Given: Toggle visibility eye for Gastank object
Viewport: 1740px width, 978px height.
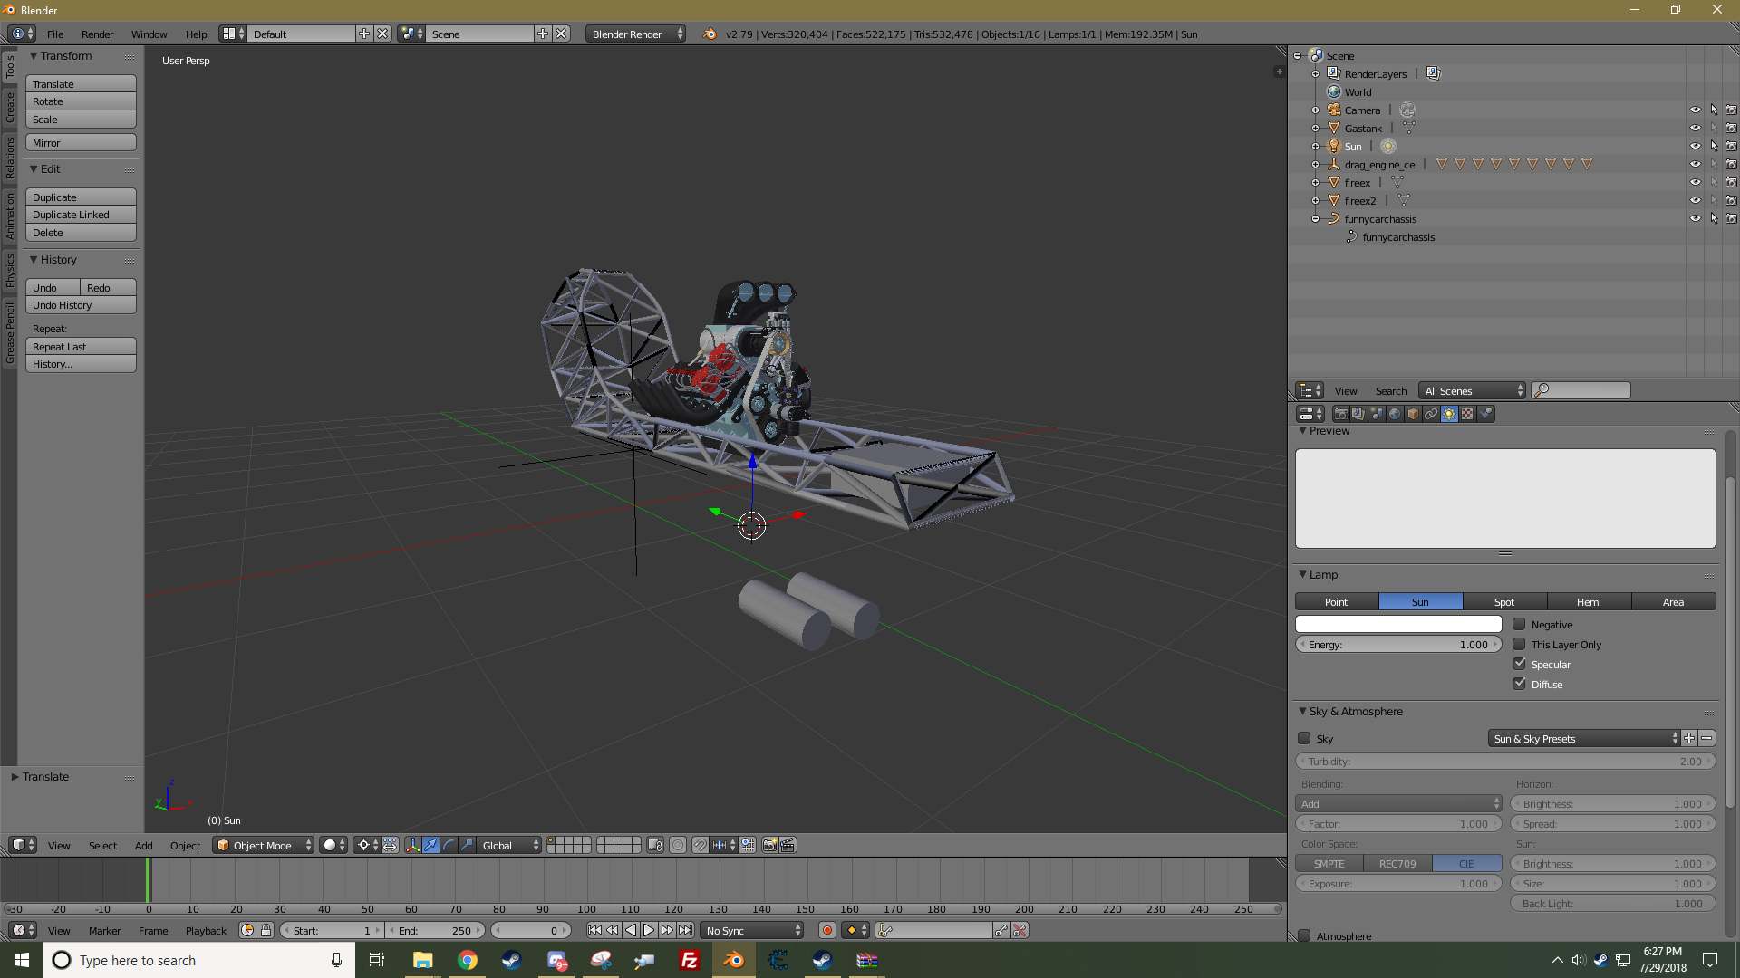Looking at the screenshot, I should (1695, 128).
